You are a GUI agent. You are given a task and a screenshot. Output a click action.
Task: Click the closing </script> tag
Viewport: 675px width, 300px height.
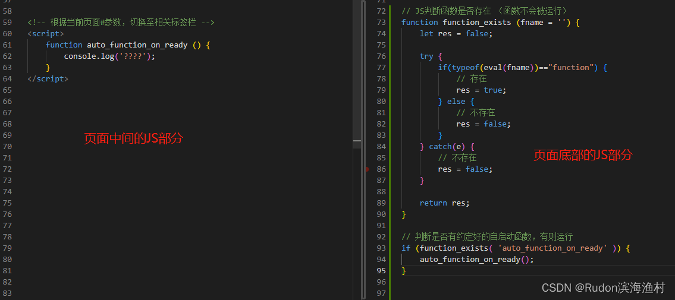click(x=48, y=78)
